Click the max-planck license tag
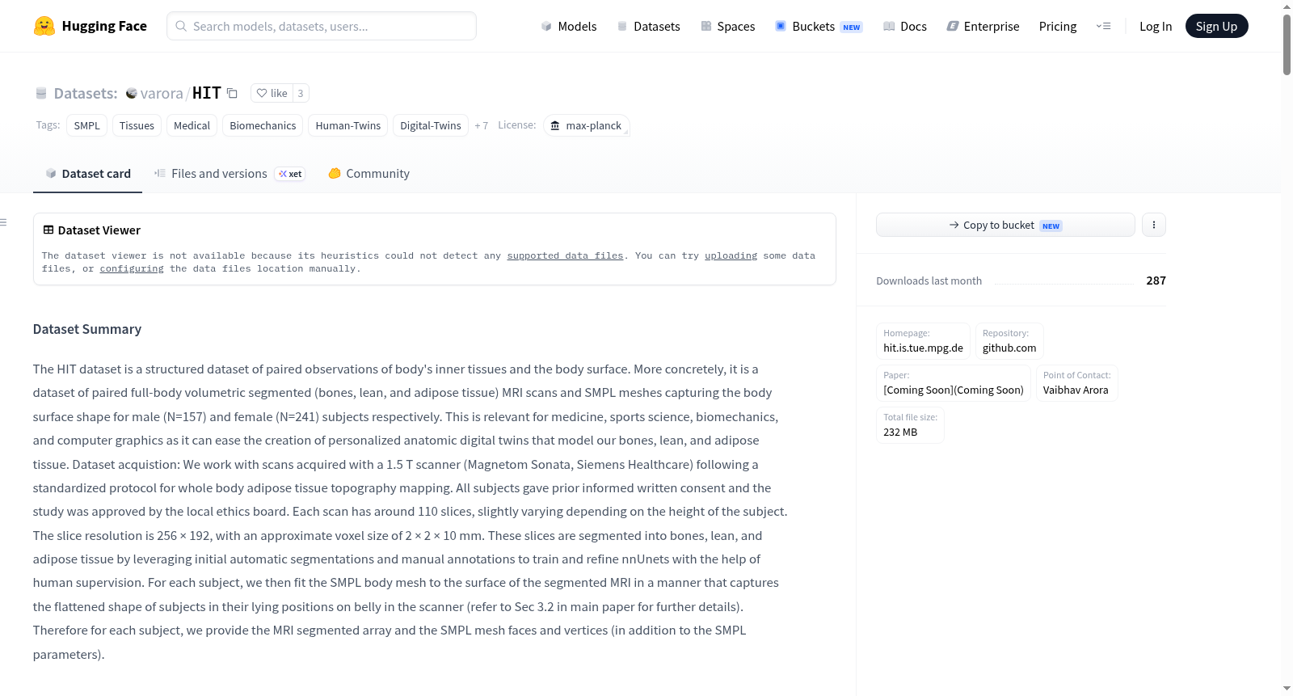 [586, 125]
